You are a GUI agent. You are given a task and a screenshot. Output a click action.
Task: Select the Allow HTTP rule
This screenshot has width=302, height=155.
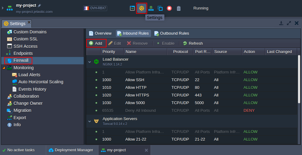(192, 88)
